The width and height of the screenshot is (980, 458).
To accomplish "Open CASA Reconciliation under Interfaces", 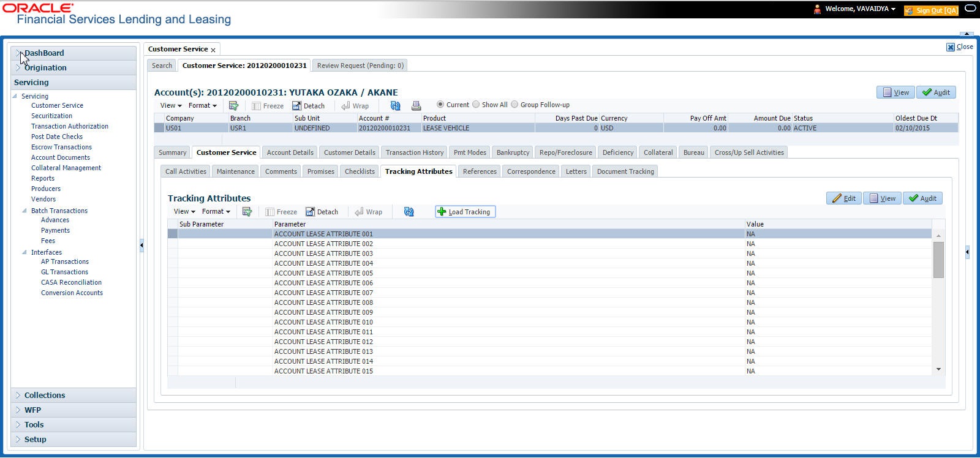I will pos(71,282).
